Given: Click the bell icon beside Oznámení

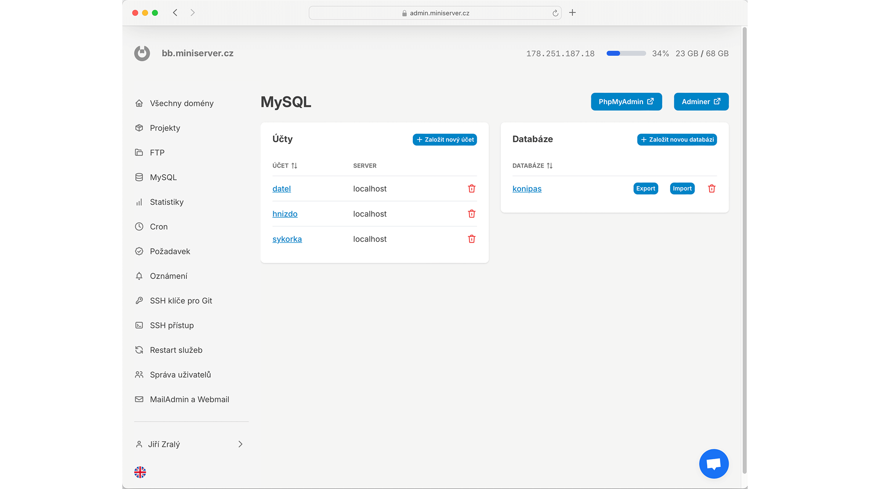Looking at the screenshot, I should [x=139, y=276].
